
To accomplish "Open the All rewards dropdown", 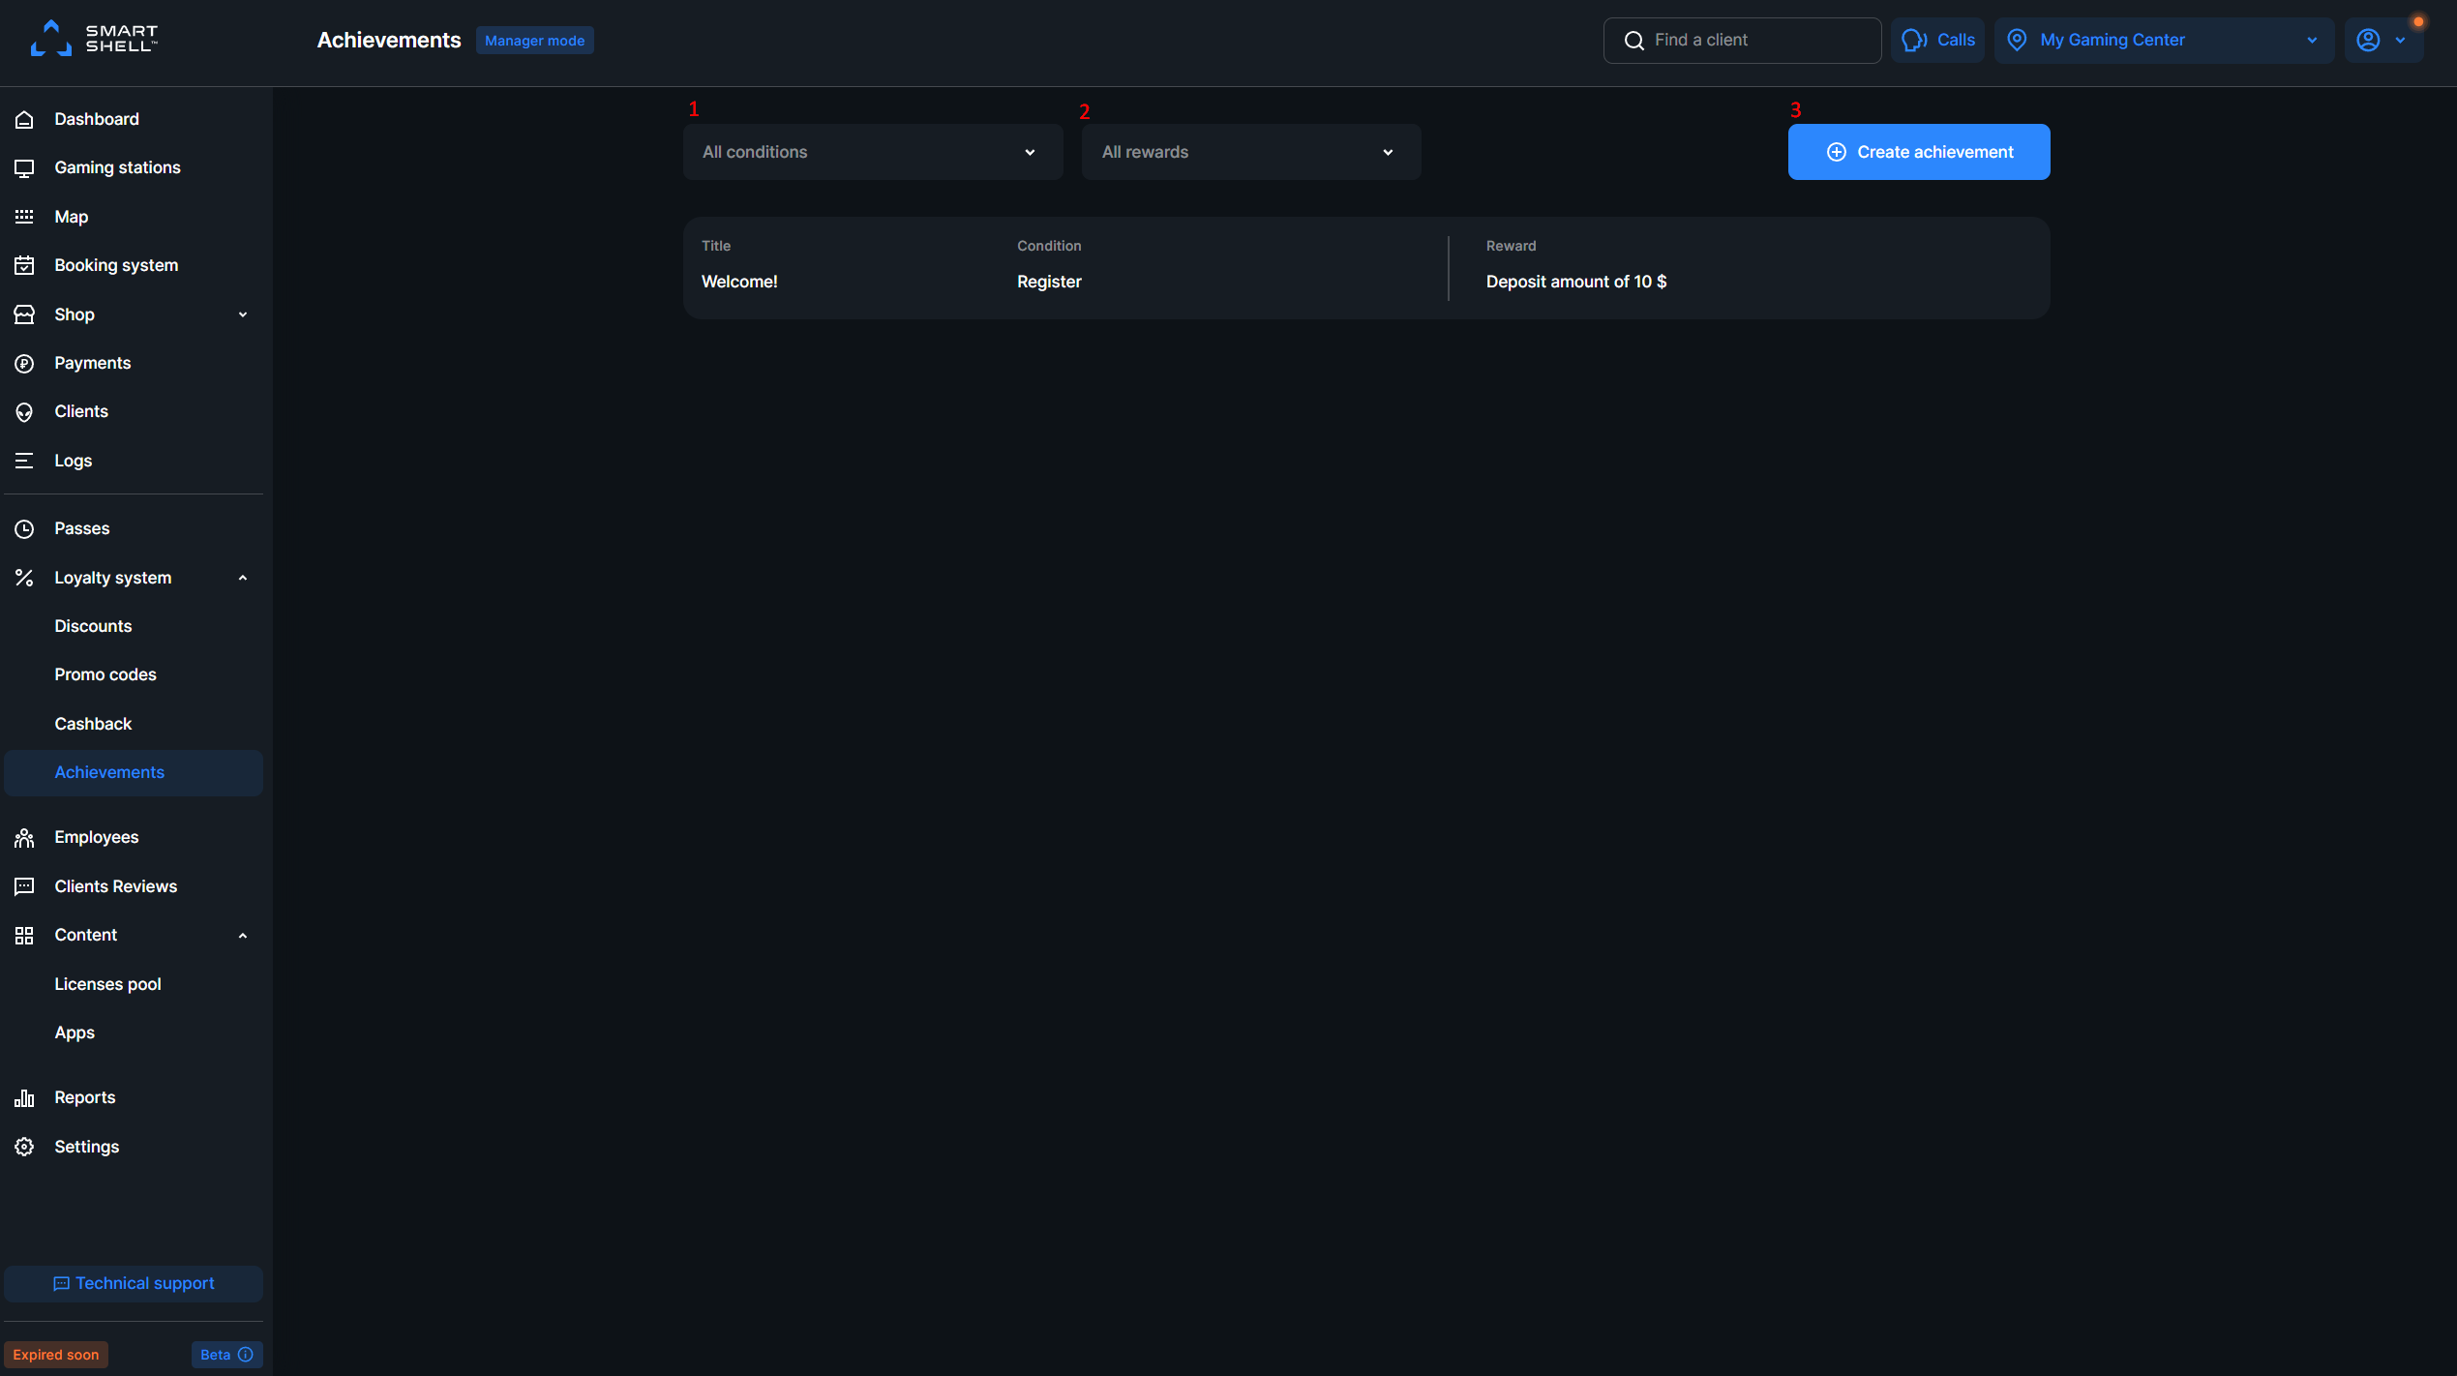I will [x=1249, y=152].
